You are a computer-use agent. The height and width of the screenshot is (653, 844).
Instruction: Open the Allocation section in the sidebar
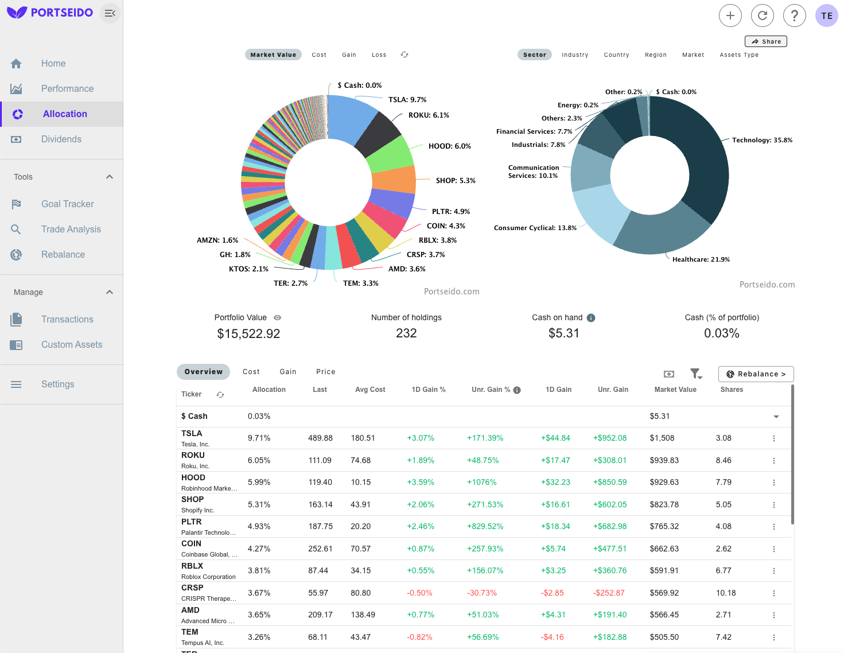click(x=64, y=114)
